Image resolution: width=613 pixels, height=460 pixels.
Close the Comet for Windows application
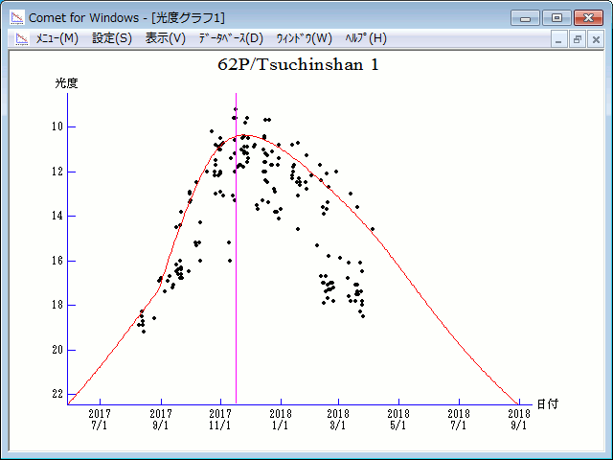(x=587, y=17)
